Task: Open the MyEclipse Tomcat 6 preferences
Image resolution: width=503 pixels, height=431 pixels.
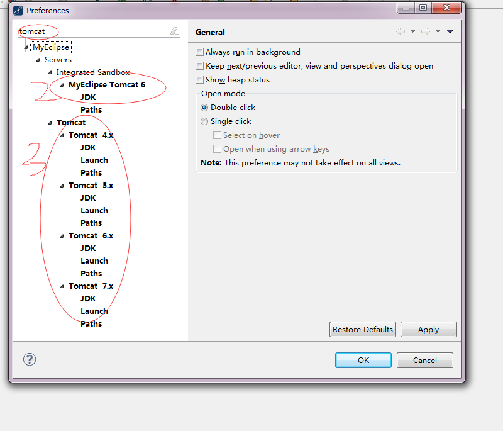Action: pos(107,85)
